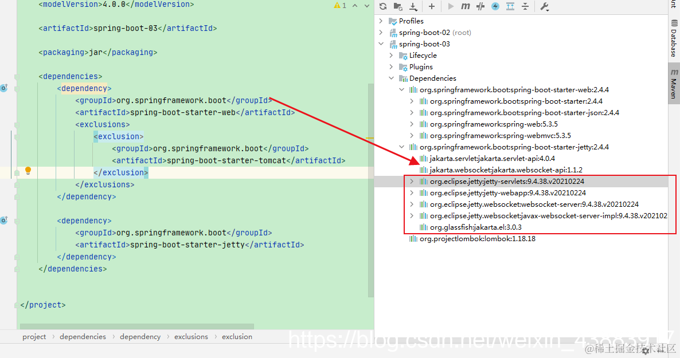Click the yellow intention lightbulb in the editor
Screen dimensions: 680x358
click(28, 171)
